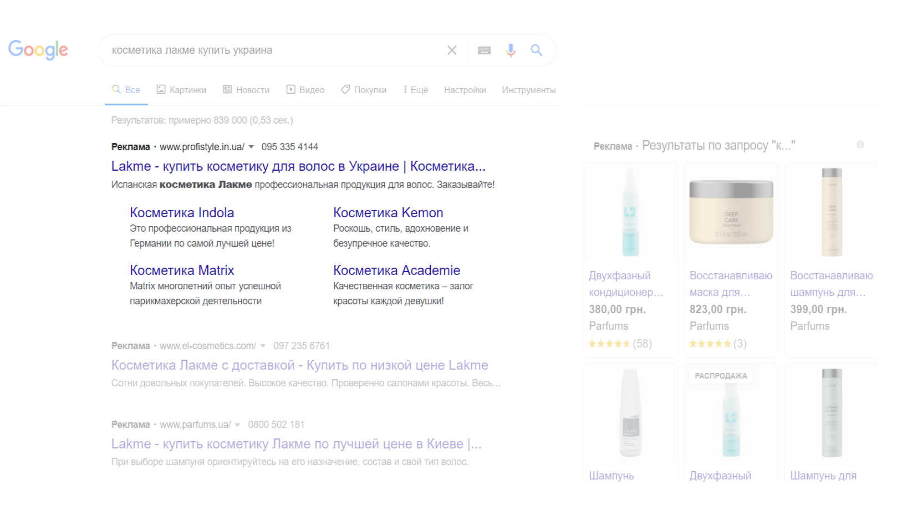902x526 pixels.
Task: Open the Косметика Indola link
Action: pos(182,213)
